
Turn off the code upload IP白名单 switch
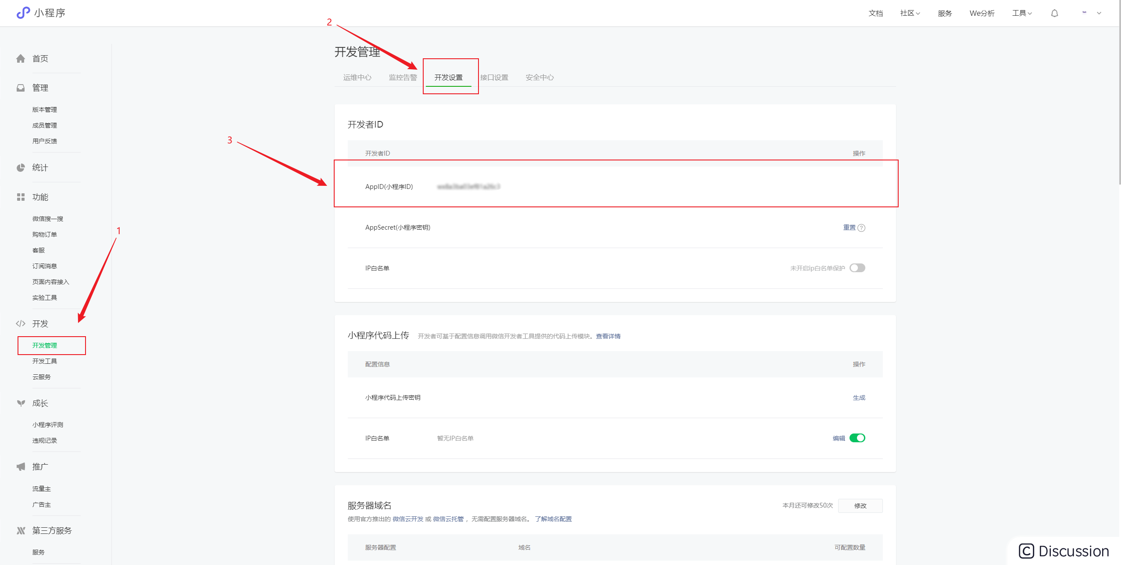[x=857, y=438]
